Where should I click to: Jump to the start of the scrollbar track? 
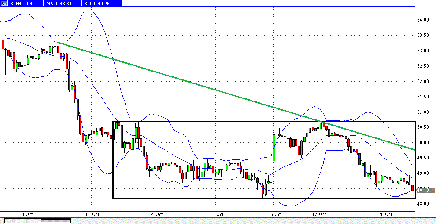tap(6, 220)
